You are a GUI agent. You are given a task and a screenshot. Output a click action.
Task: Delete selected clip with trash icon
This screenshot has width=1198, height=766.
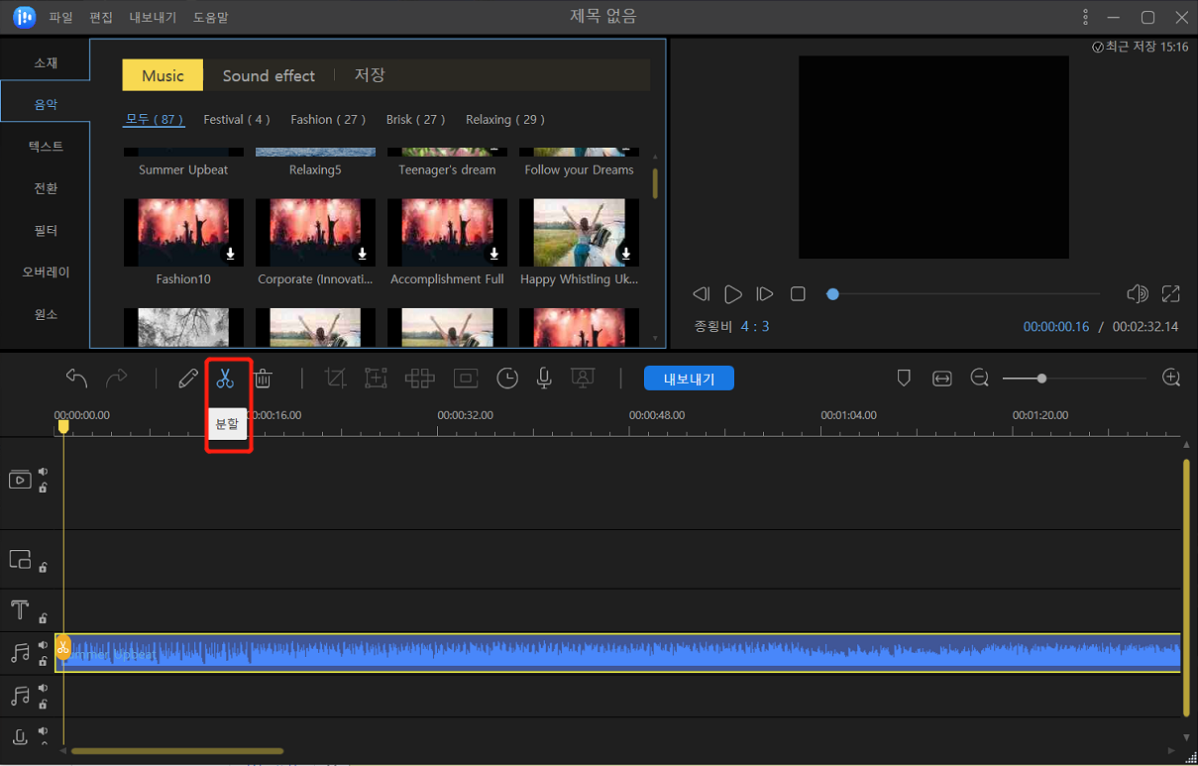263,379
